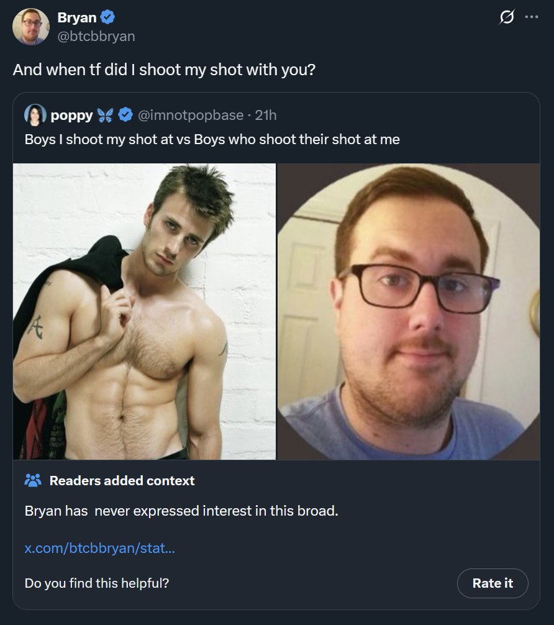Open the shirtless man photo on left

pyautogui.click(x=144, y=311)
